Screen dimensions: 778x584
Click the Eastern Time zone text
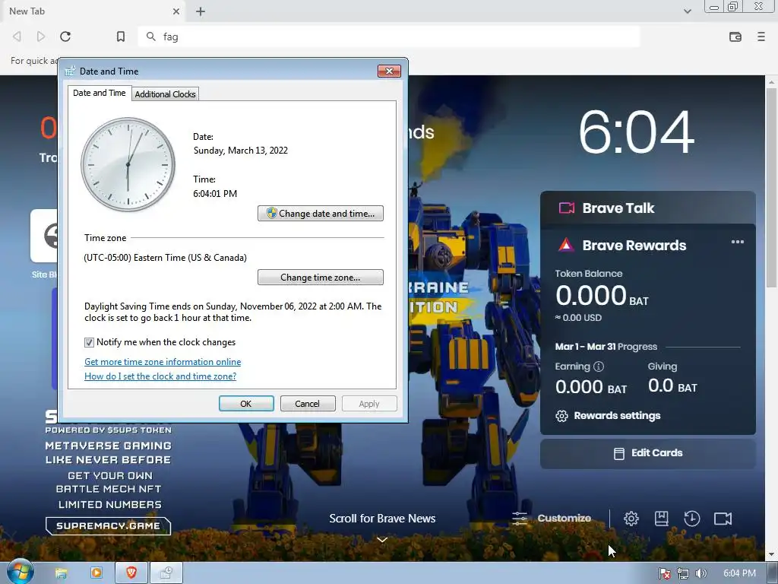point(165,258)
